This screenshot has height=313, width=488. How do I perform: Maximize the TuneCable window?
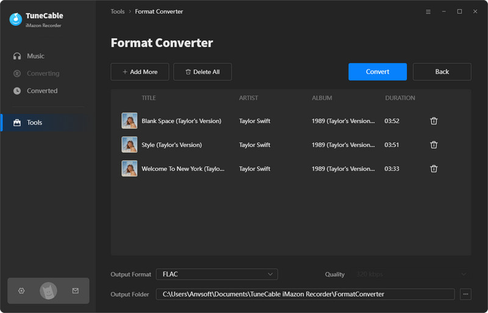(459, 12)
